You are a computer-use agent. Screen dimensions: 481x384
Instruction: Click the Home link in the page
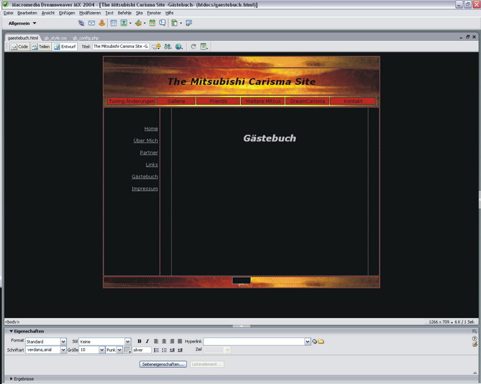pos(151,129)
